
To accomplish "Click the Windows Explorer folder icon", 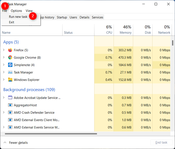I will point(10,80).
